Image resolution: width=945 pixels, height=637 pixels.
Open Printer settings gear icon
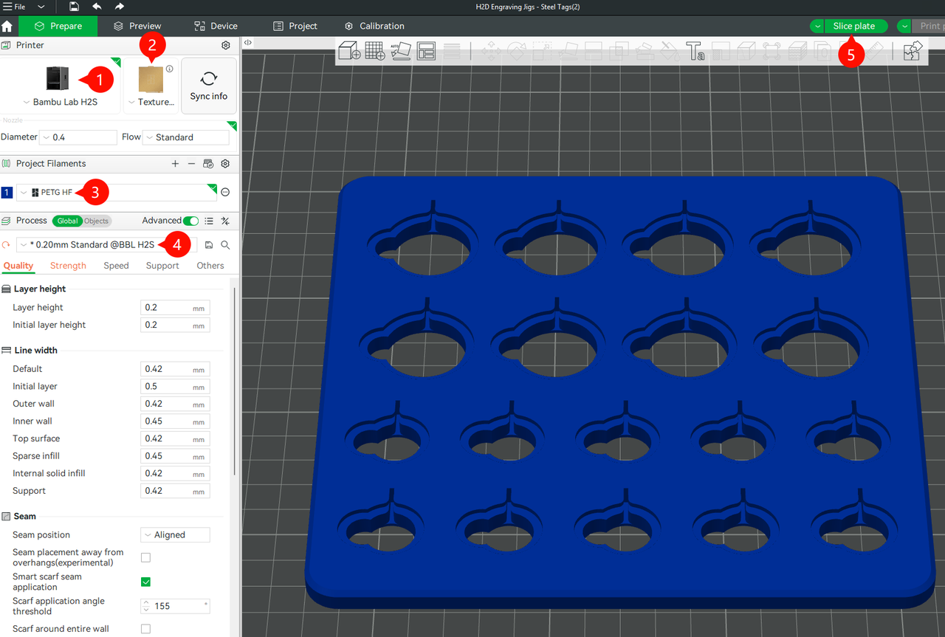coord(226,45)
